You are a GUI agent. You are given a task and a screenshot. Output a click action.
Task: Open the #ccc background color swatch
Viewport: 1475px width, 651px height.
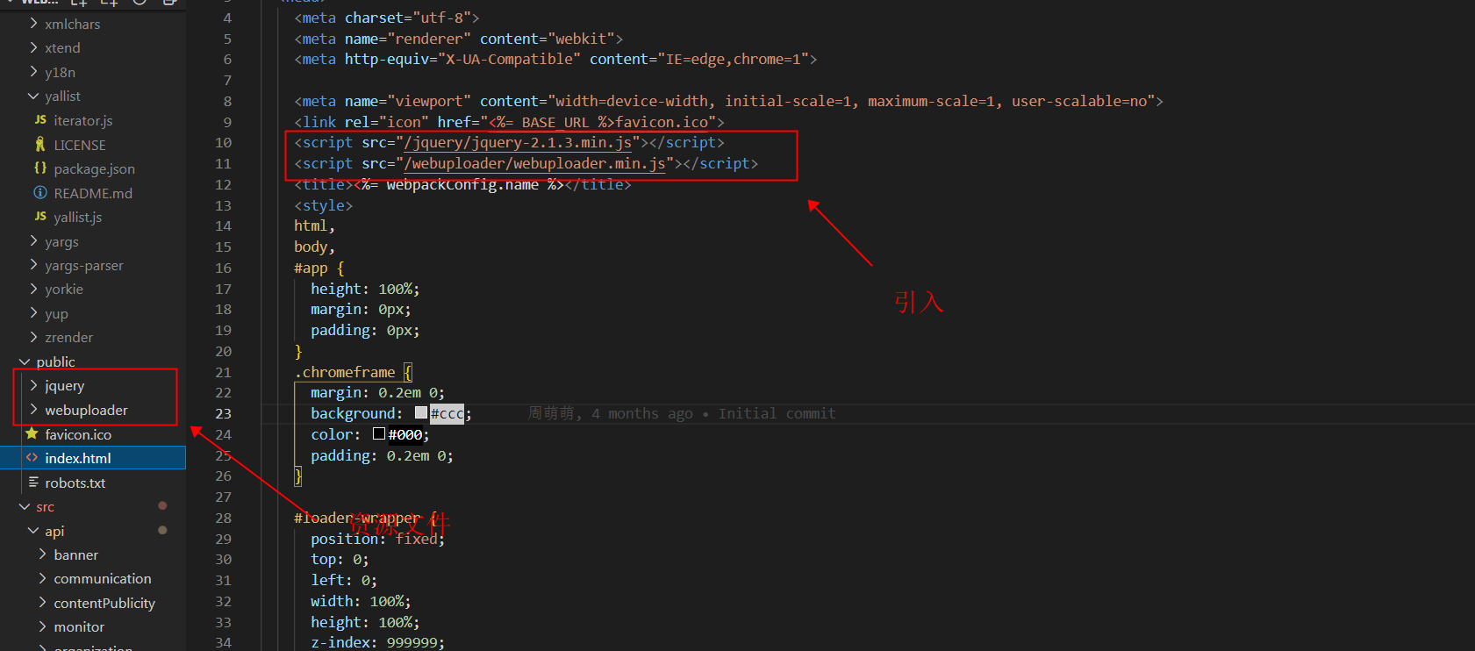coord(421,412)
